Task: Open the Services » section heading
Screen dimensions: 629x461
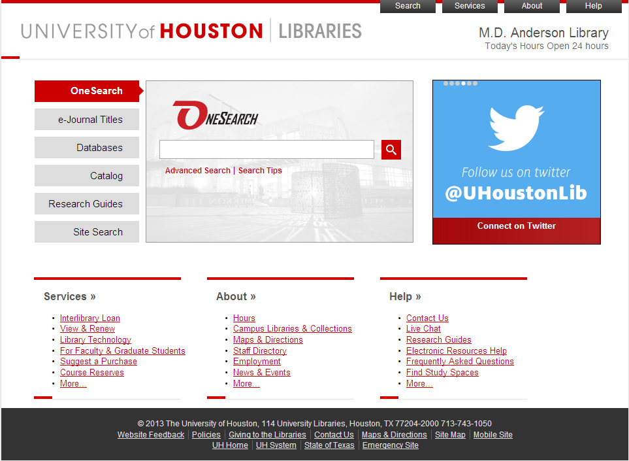Action: pyautogui.click(x=70, y=296)
